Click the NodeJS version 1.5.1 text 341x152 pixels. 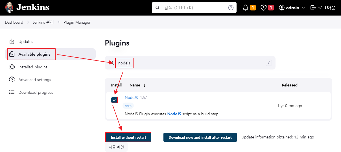pyautogui.click(x=144, y=97)
